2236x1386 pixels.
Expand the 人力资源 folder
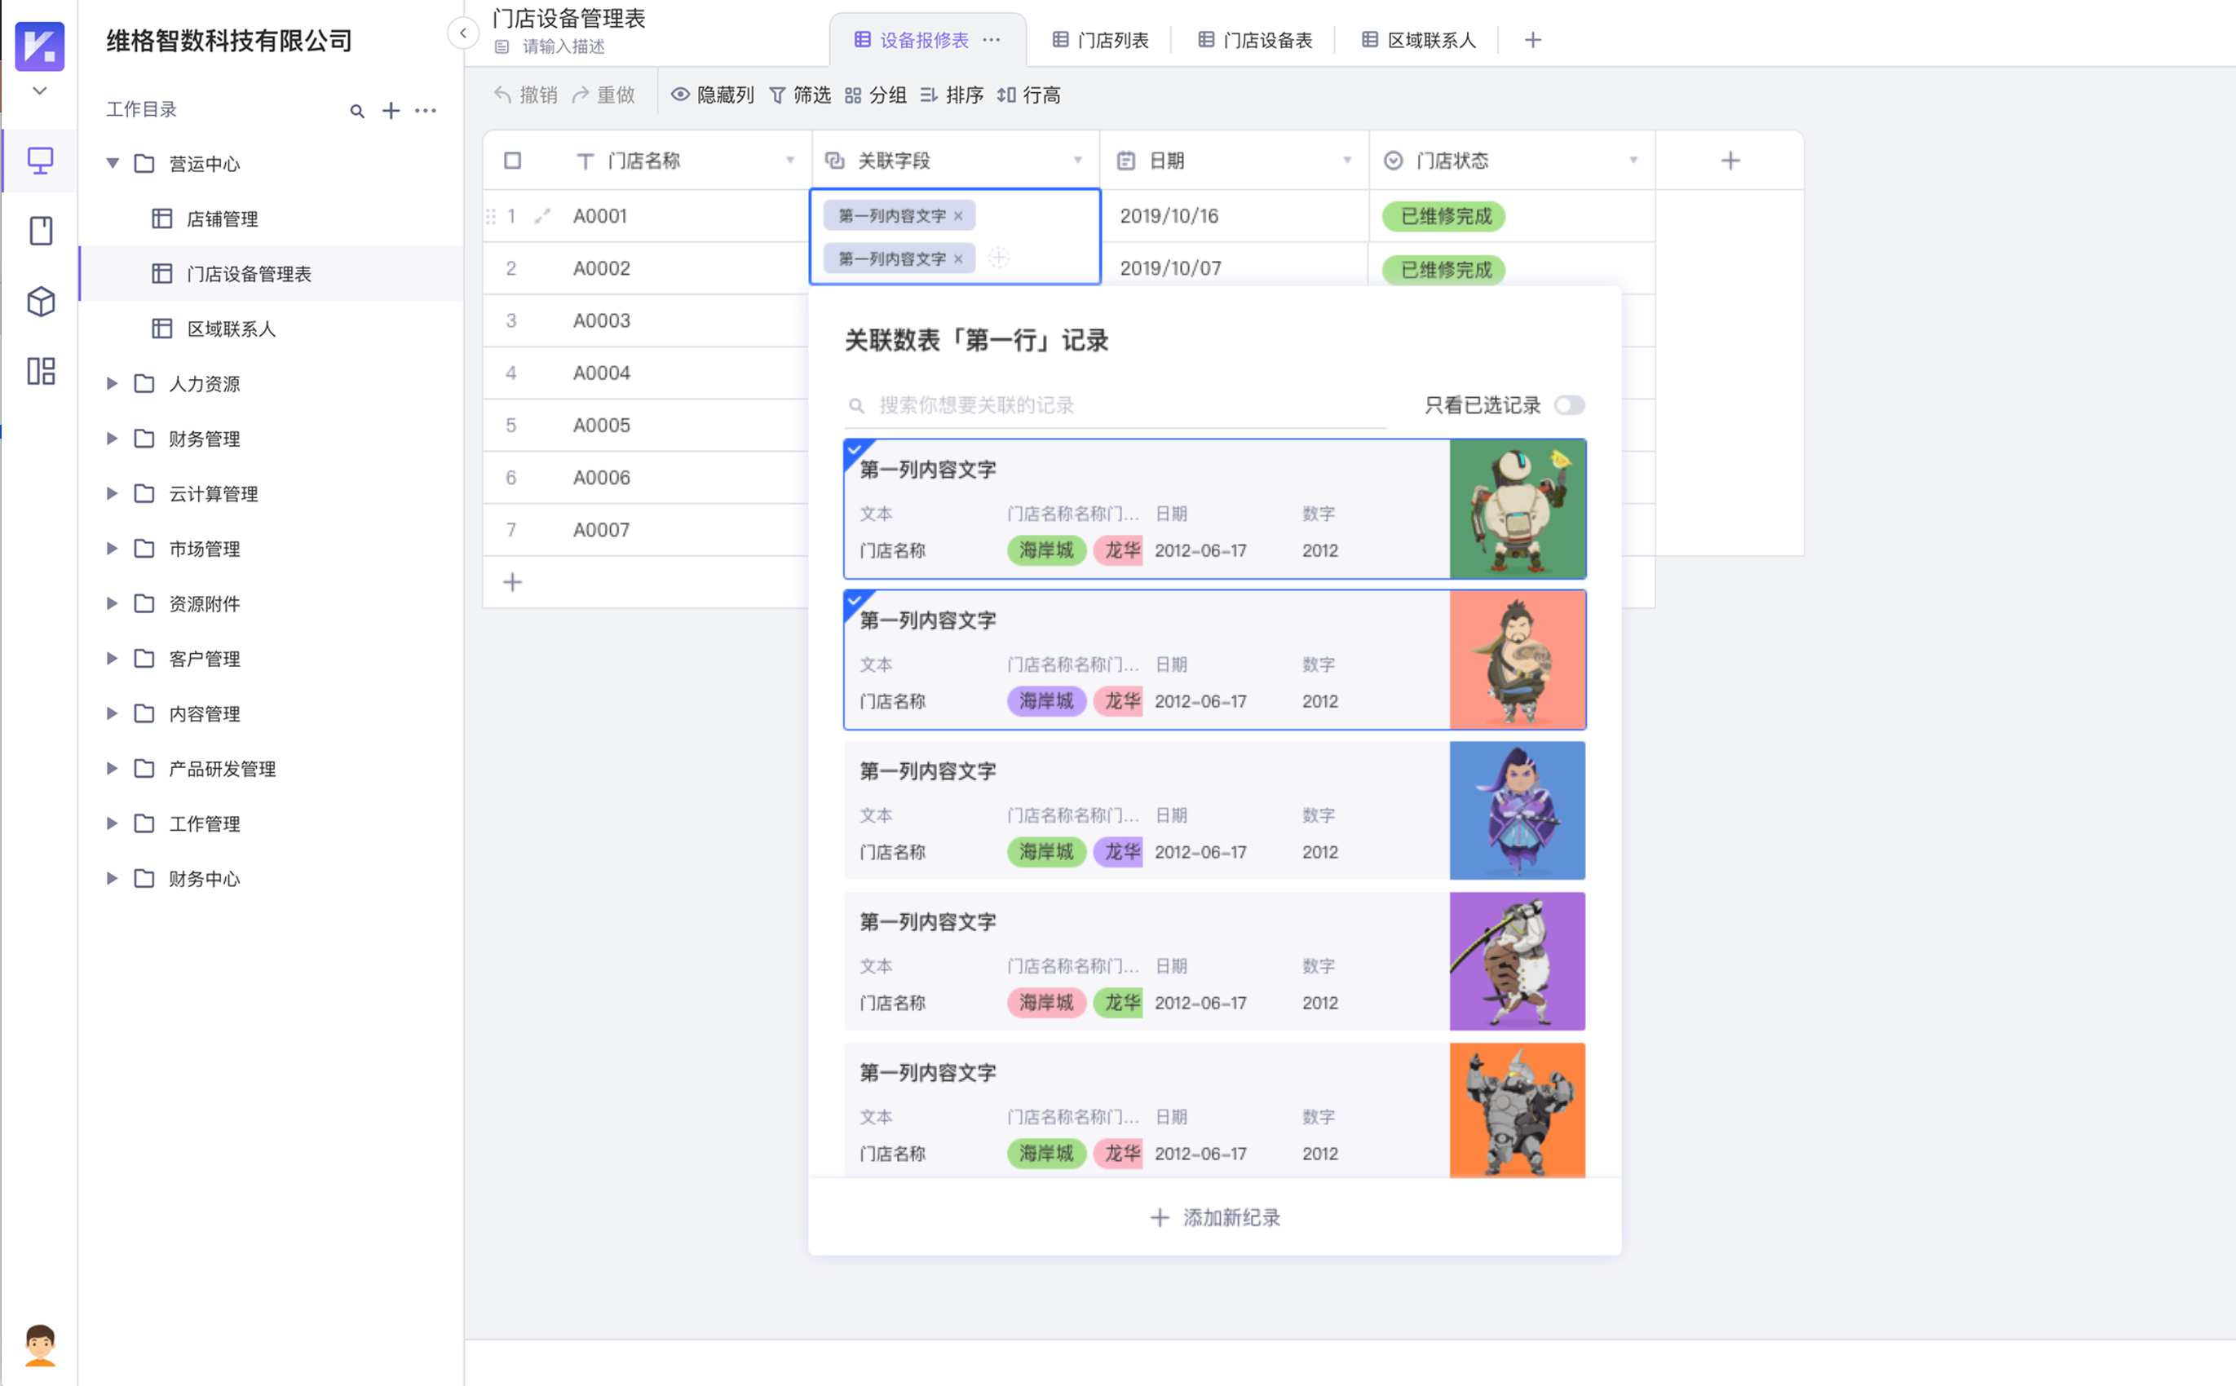[x=112, y=383]
